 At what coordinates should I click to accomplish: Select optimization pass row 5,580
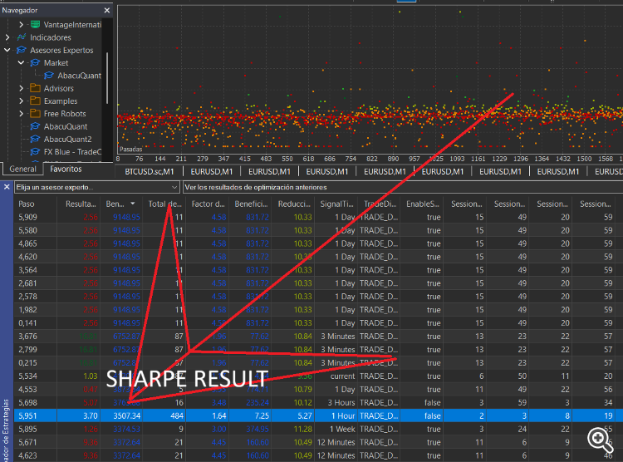[318, 231]
